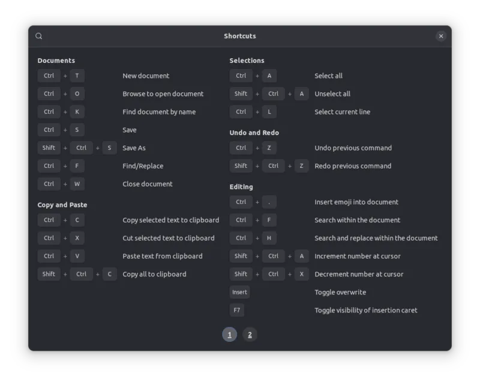The image size is (480, 382).
Task: Go to page 2 of shortcuts
Action: [x=250, y=334]
